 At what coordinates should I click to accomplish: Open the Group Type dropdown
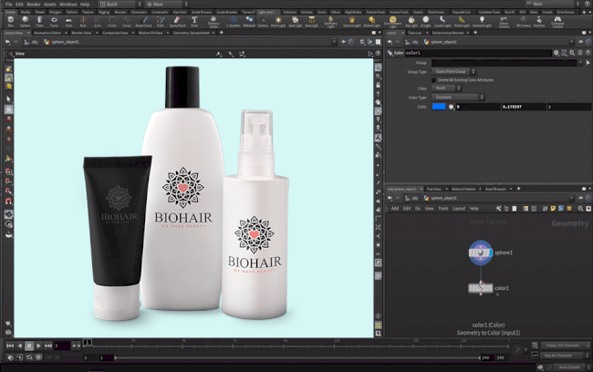453,71
